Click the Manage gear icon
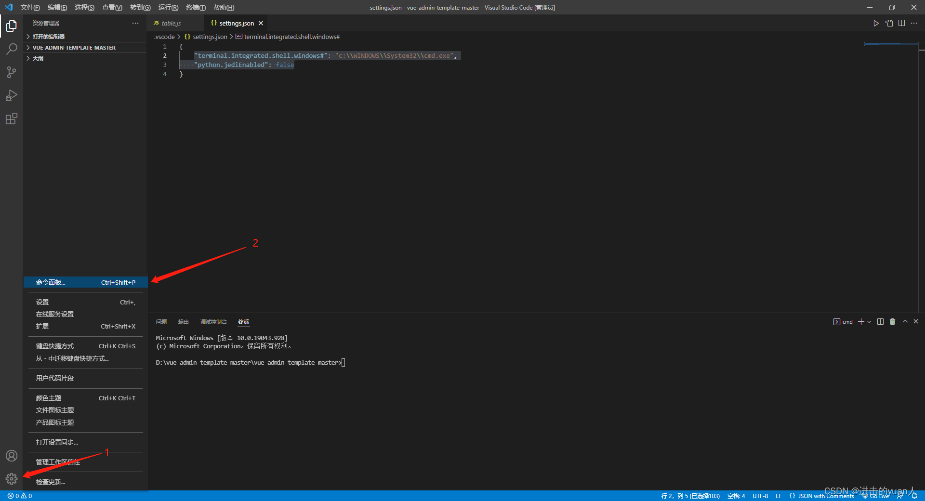The width and height of the screenshot is (925, 501). [12, 479]
